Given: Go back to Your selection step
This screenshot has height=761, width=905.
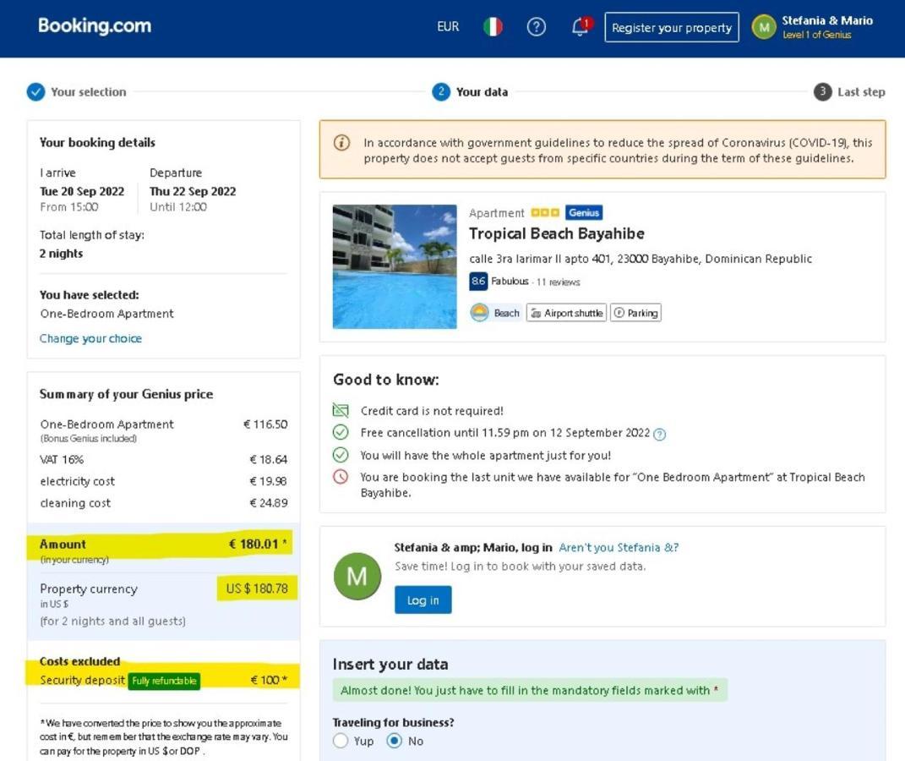Looking at the screenshot, I should [x=89, y=92].
